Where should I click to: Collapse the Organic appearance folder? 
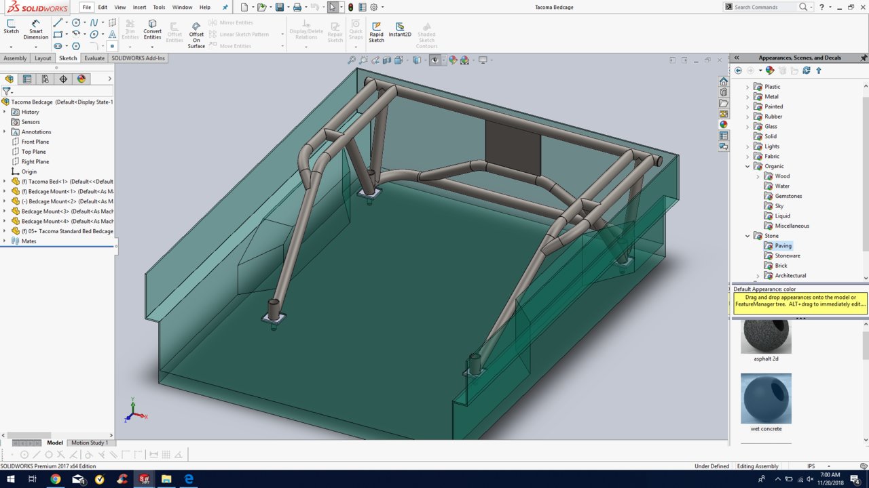[748, 166]
